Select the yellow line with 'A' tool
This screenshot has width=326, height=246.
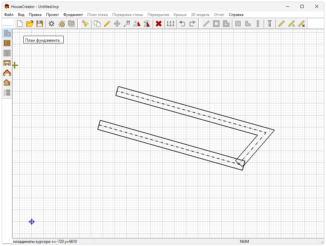tap(291, 24)
